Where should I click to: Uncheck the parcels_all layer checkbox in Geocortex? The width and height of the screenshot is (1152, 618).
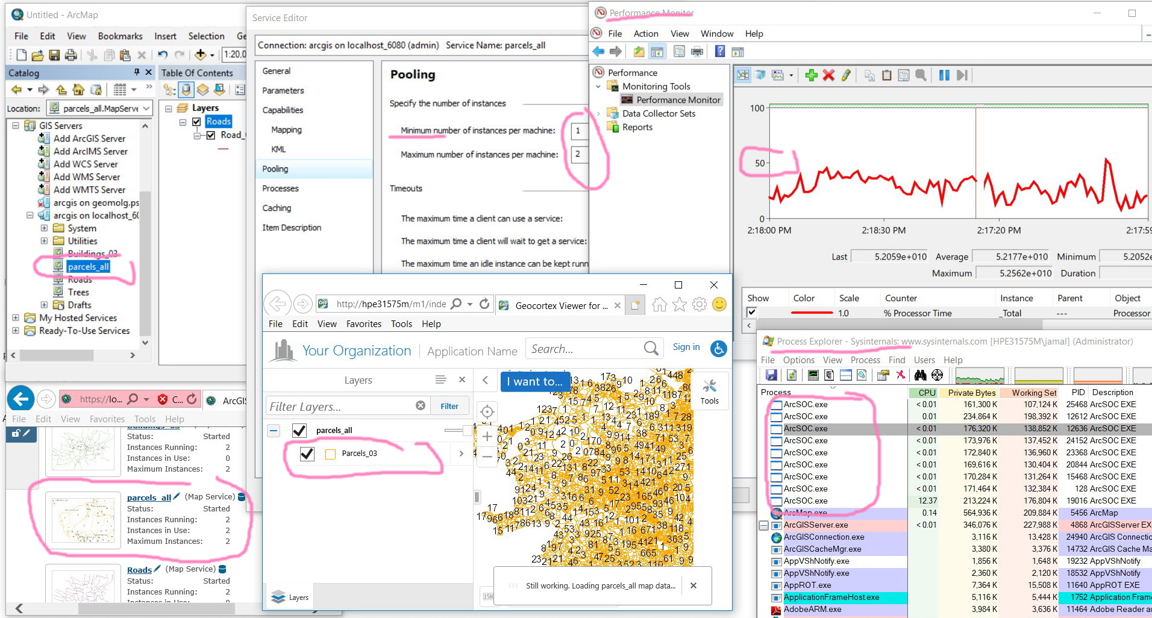click(x=299, y=430)
